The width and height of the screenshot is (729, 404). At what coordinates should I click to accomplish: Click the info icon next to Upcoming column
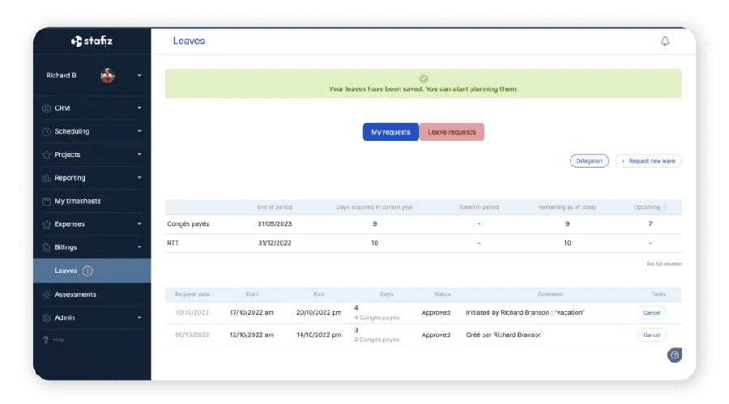tap(666, 208)
